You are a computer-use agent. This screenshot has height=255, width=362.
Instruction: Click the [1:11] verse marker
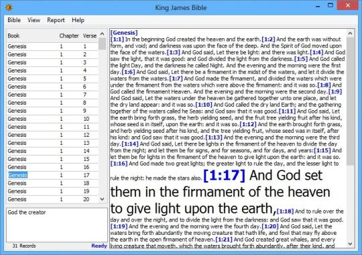[287, 111]
